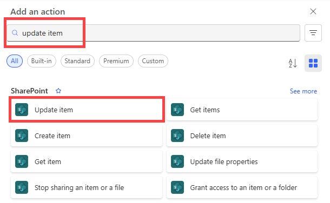Click the Add an action title
This screenshot has width=330, height=203.
[x=38, y=11]
